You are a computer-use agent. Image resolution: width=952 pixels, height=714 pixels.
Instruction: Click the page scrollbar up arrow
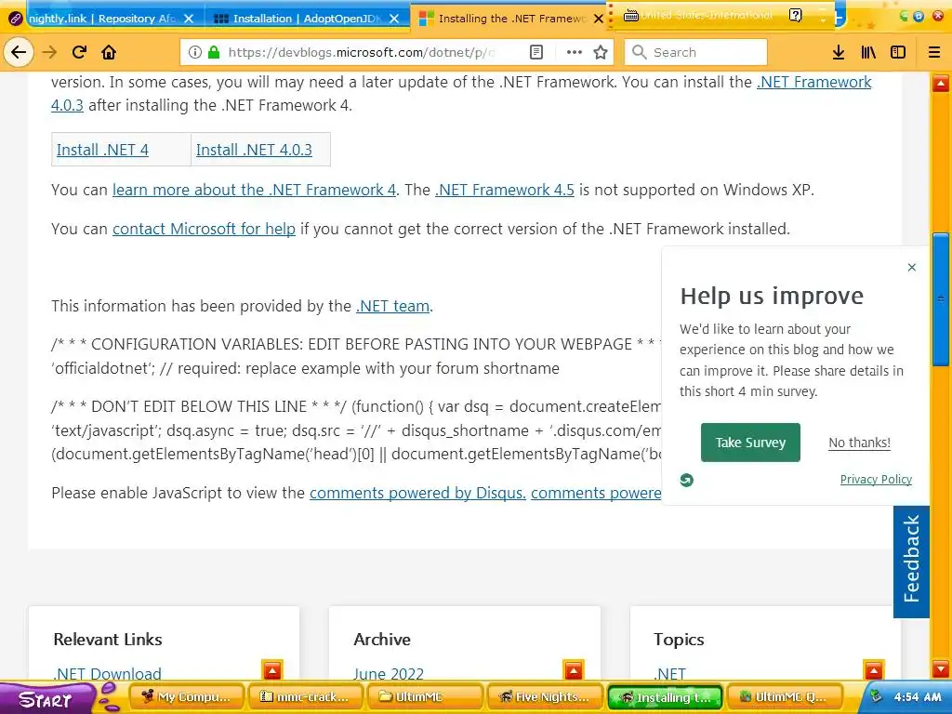click(941, 83)
